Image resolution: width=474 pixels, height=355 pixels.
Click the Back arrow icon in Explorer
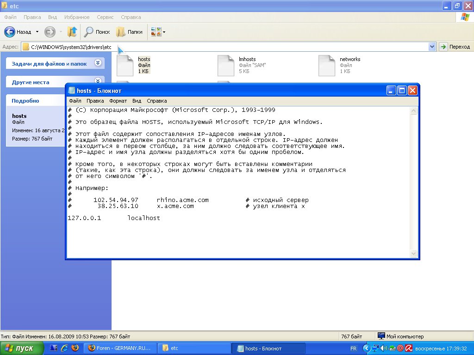pos(9,32)
